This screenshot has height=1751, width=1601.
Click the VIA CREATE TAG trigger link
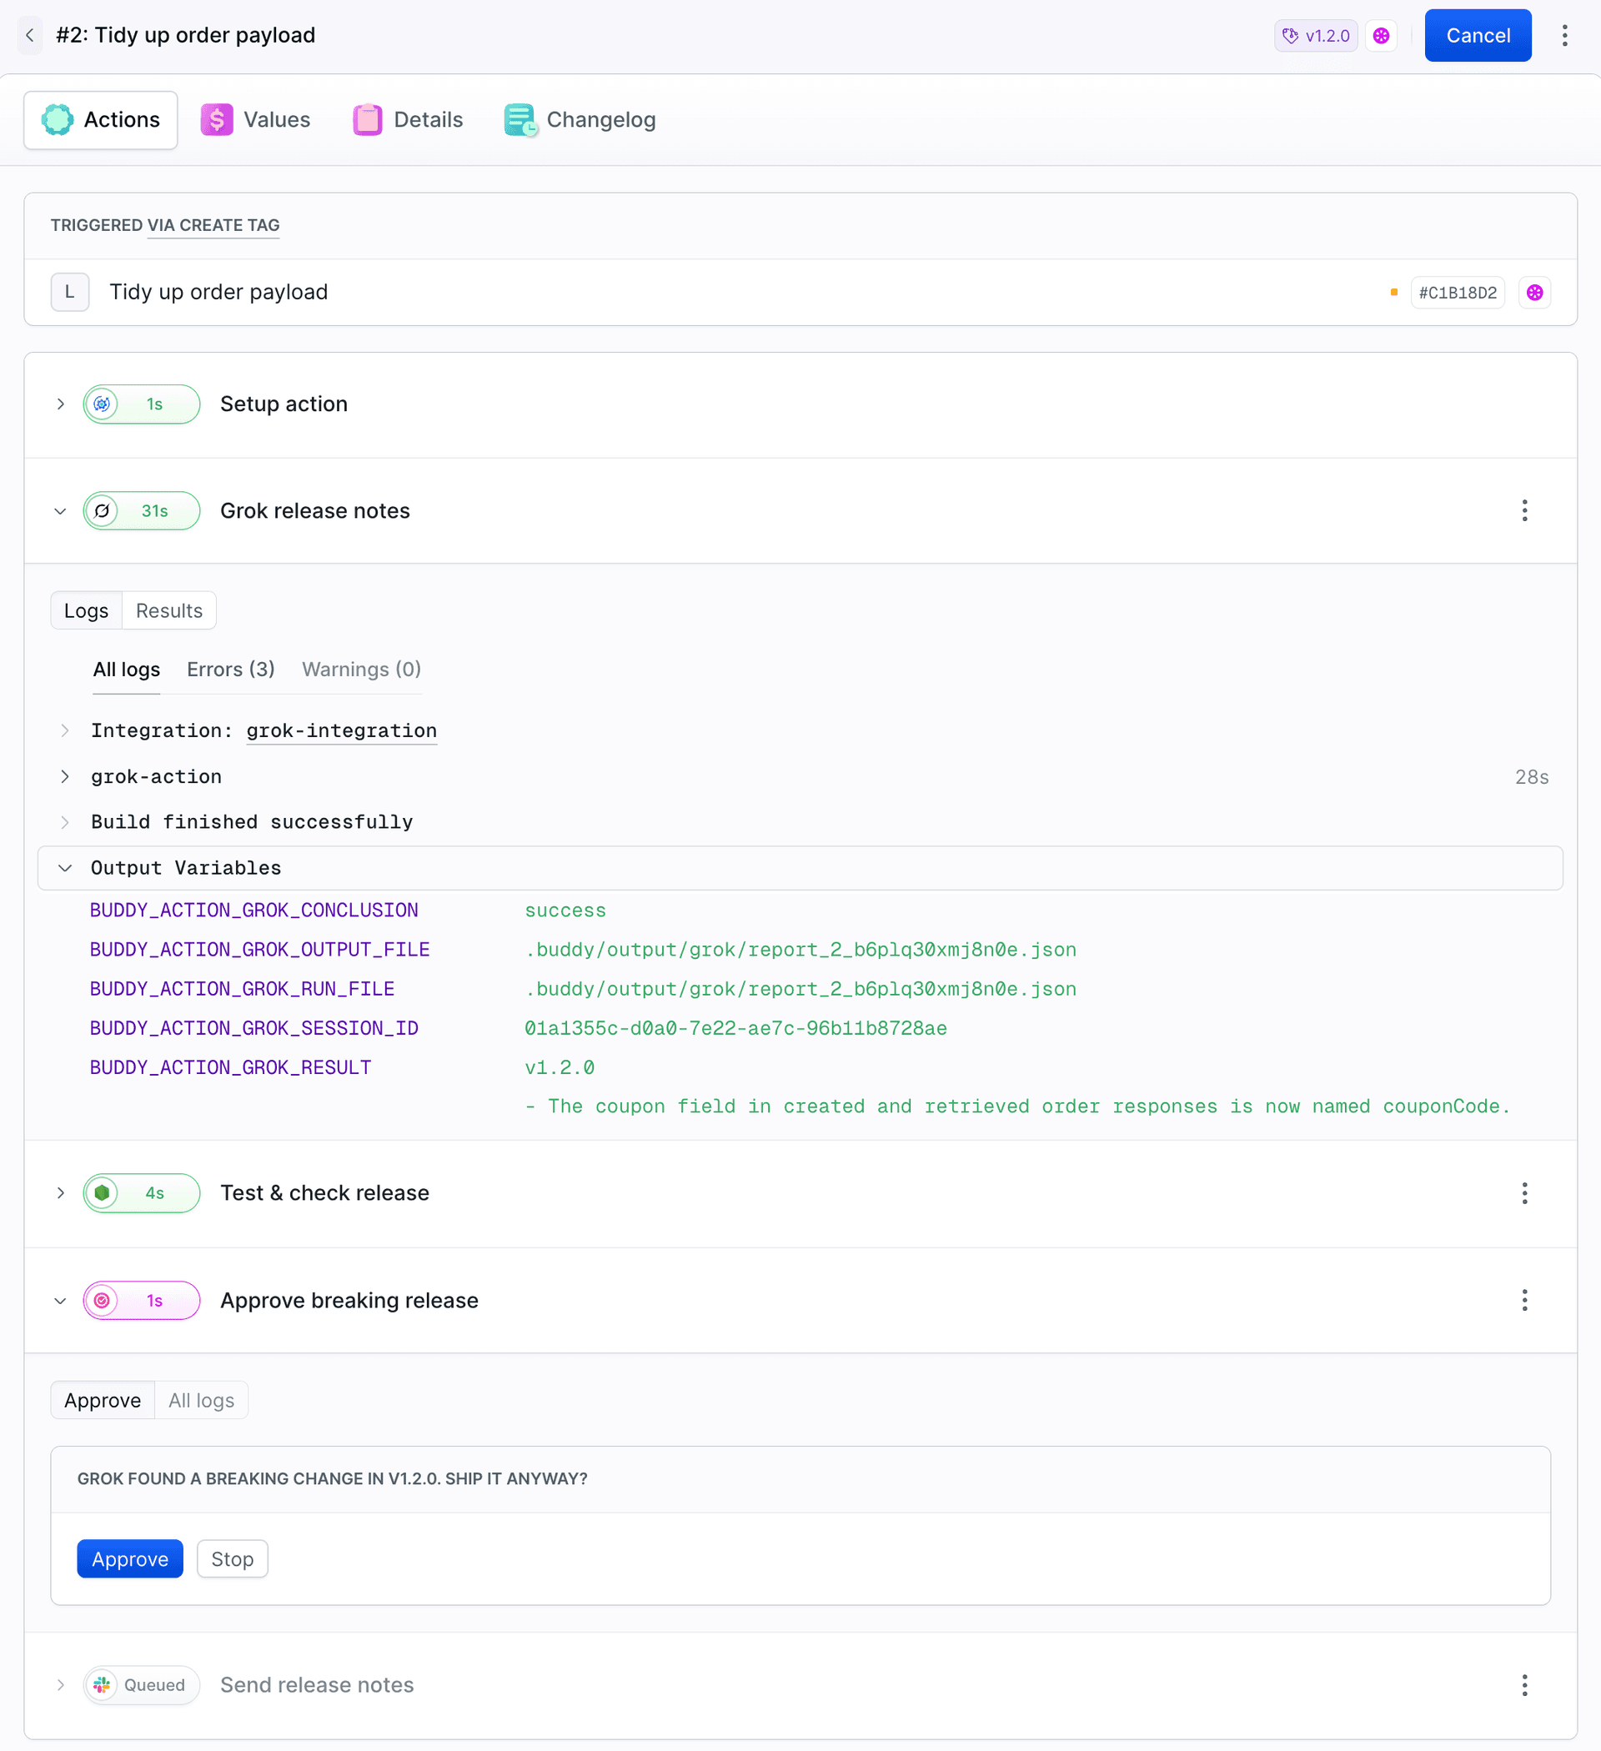point(213,226)
